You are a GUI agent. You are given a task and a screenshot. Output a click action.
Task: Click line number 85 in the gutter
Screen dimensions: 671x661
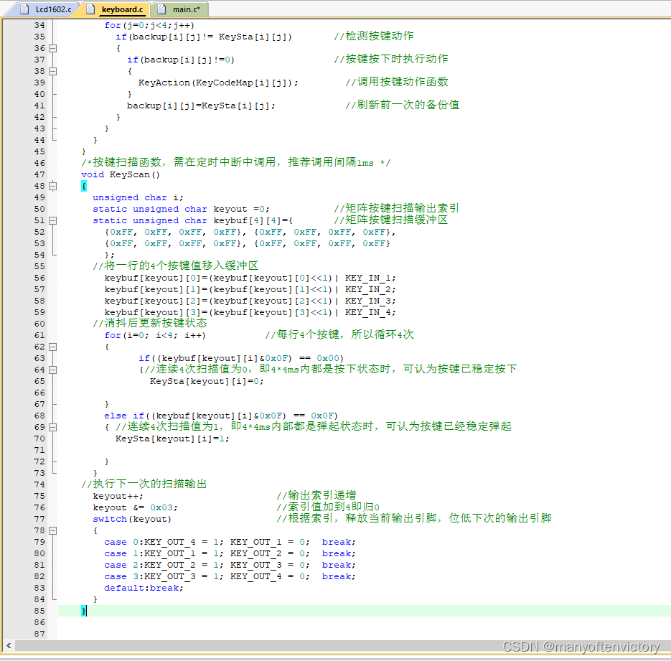[x=39, y=611]
